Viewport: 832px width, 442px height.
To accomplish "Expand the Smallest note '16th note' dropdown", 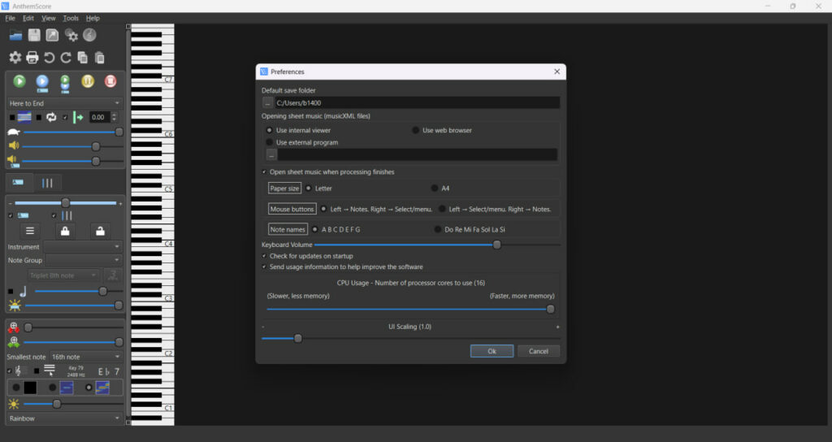I will [x=85, y=357].
